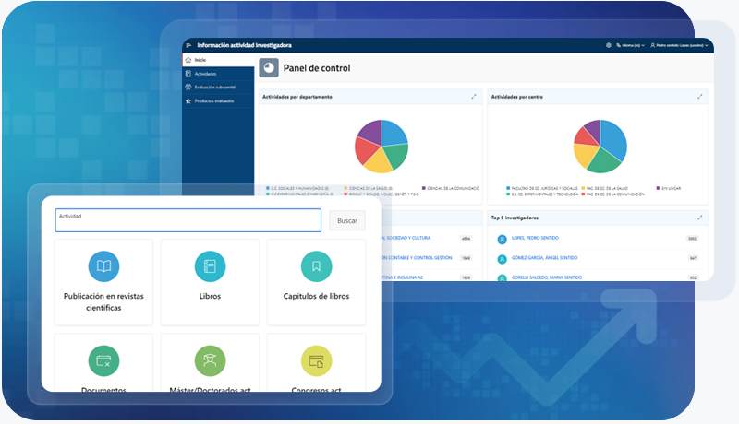Viewport: 739px width, 424px height.
Task: Select the Publicación en revistas científicas book icon
Action: (x=103, y=266)
